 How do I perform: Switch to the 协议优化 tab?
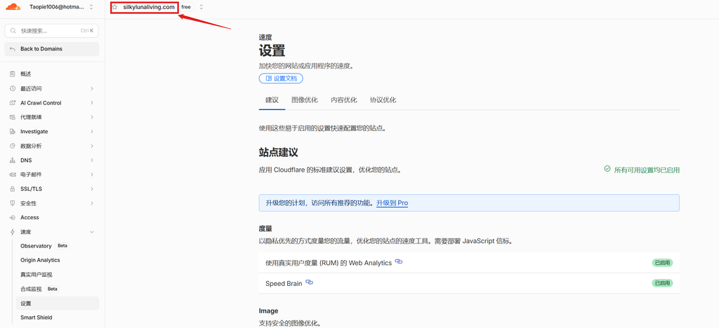[383, 100]
